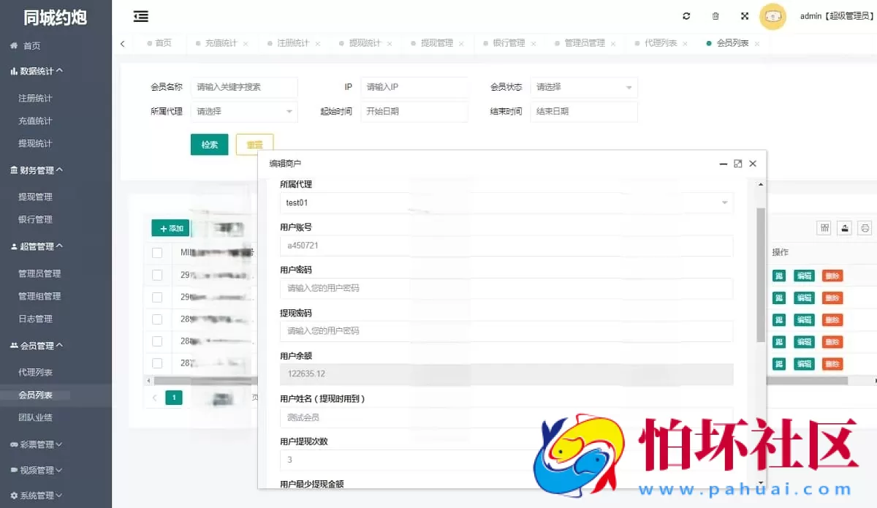This screenshot has height=508, width=877.
Task: Click the sidebar collapse icon near top-left
Action: point(141,16)
